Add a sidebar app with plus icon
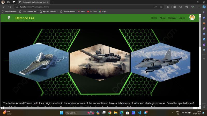 (x=204, y=59)
